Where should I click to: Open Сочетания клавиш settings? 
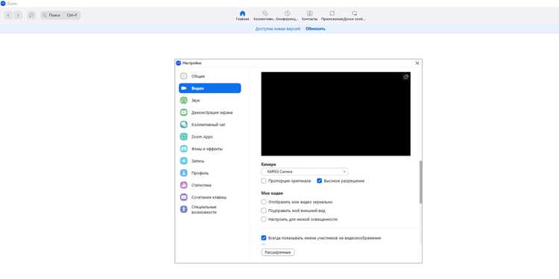point(209,197)
